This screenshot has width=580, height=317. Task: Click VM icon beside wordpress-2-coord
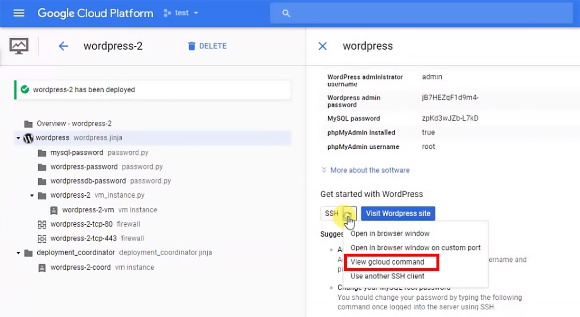[42, 267]
